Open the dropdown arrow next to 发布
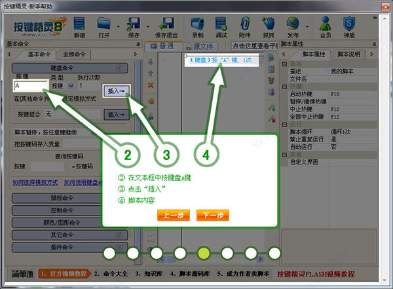This screenshot has height=289, width=393. pyautogui.click(x=307, y=26)
